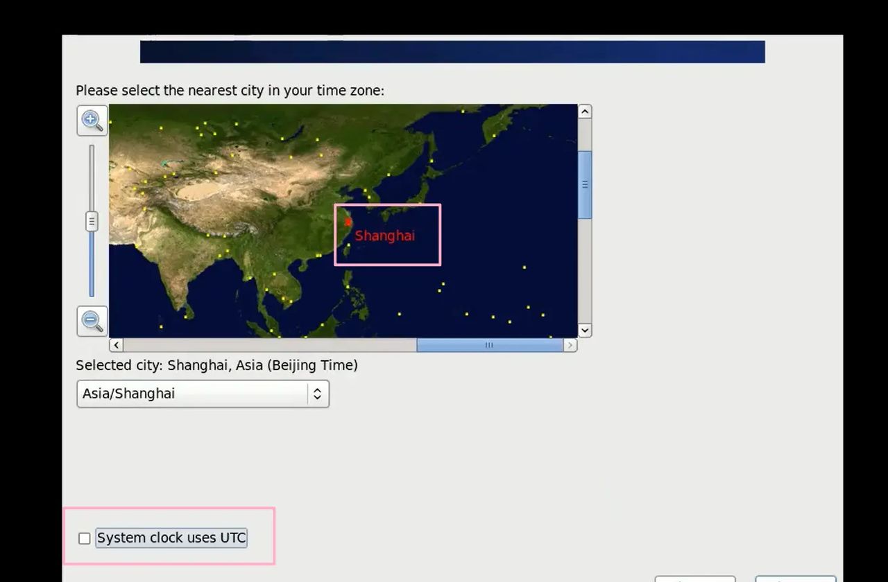Select the Shanghai city marker on the map

pyautogui.click(x=348, y=222)
